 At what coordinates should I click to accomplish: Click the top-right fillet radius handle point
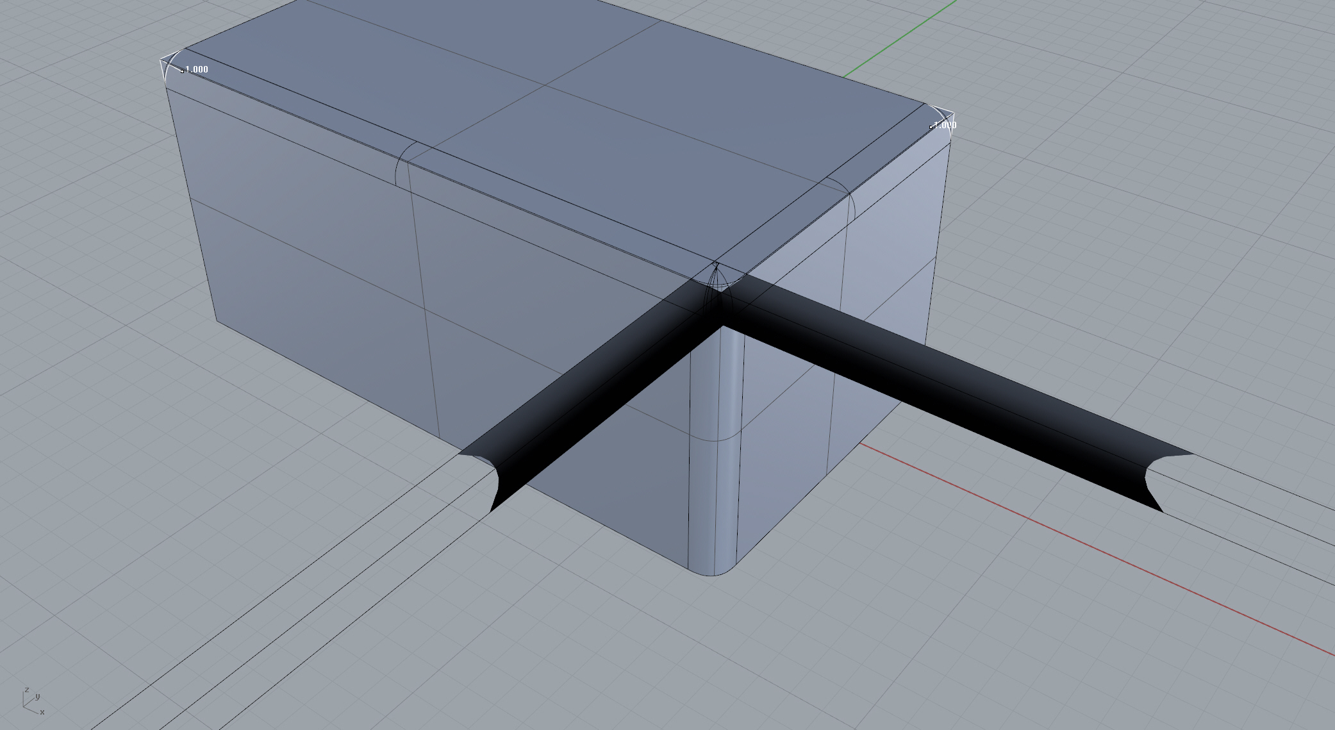[x=931, y=128]
